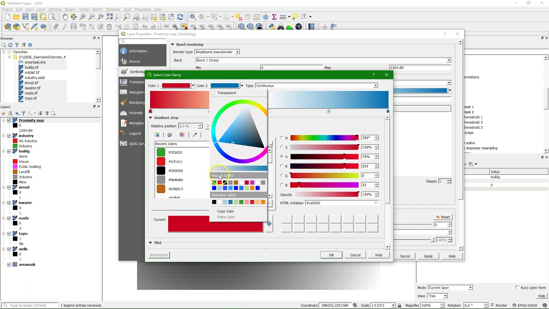
Task: Collapse the Gradient stop section
Action: [151, 118]
